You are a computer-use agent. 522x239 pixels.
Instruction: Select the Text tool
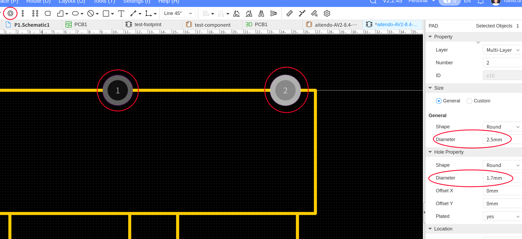(x=121, y=13)
